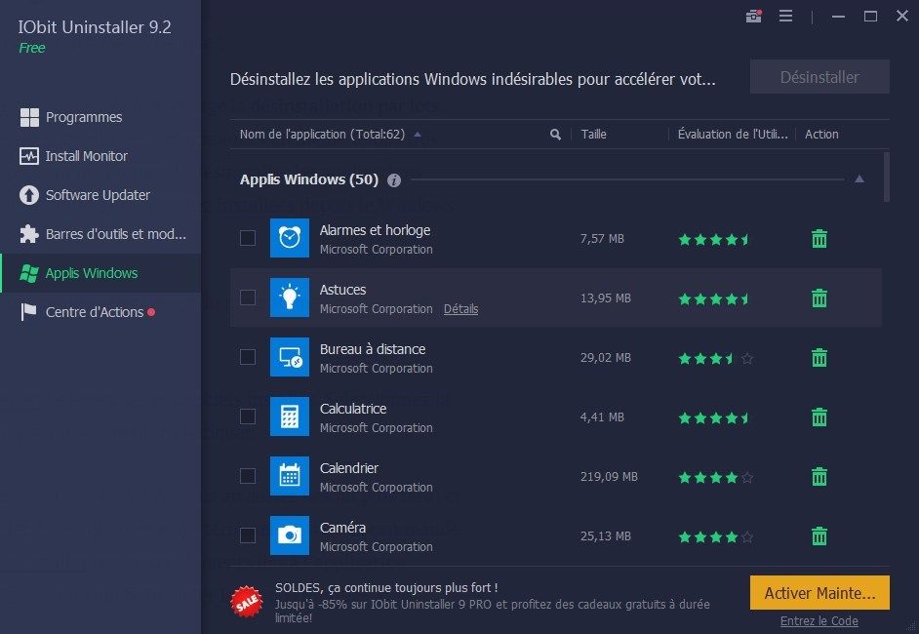Check the Calculatrice checkbox
This screenshot has width=919, height=634.
pyautogui.click(x=248, y=416)
